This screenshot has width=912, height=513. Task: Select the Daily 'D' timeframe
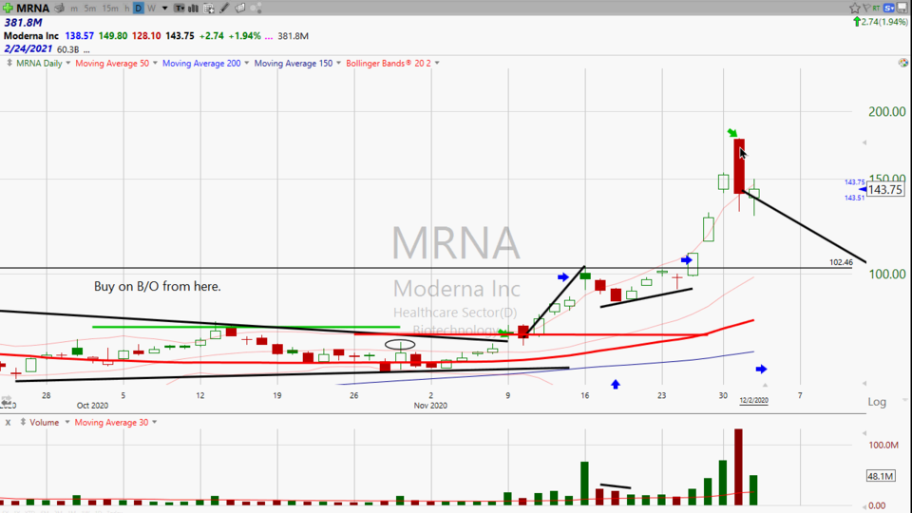[x=139, y=9]
